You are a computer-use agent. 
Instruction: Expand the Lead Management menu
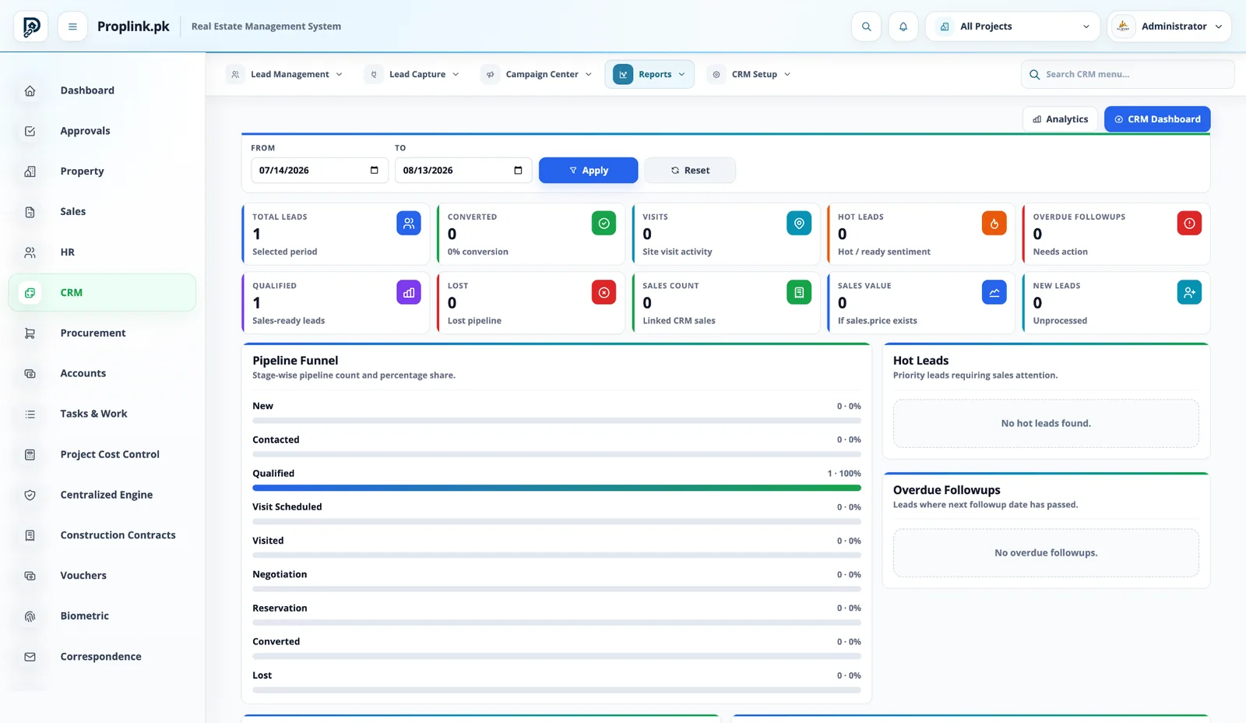pyautogui.click(x=285, y=75)
